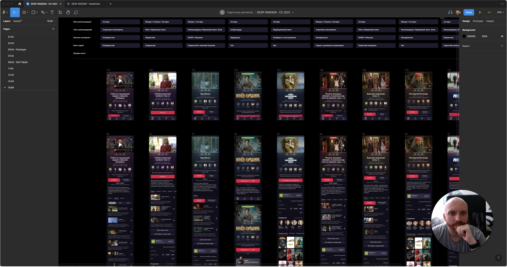Go to the Home screen icon
Screen dimensions: 507x267
(x=19, y=4)
